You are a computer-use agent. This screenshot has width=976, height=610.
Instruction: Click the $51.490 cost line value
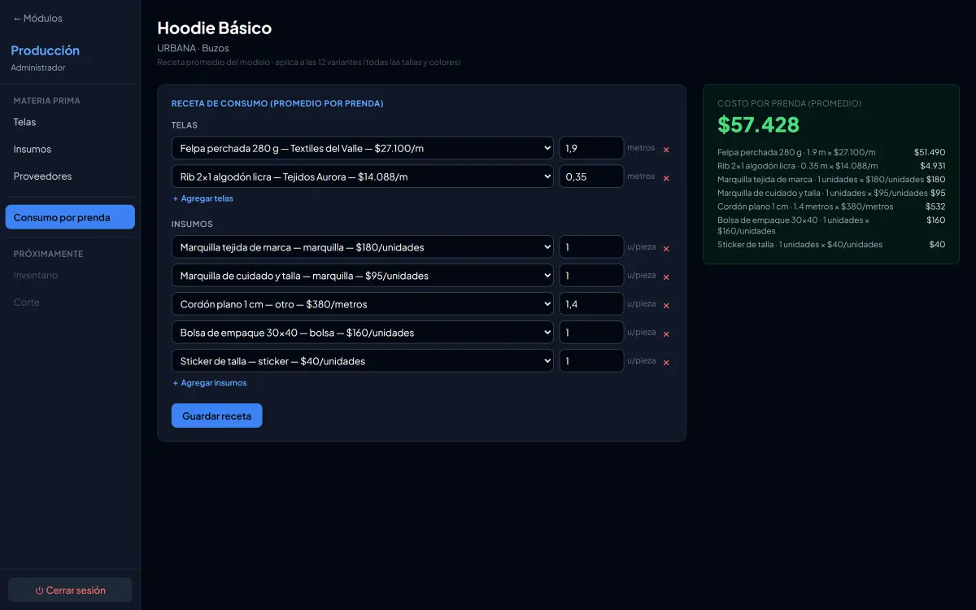click(929, 152)
